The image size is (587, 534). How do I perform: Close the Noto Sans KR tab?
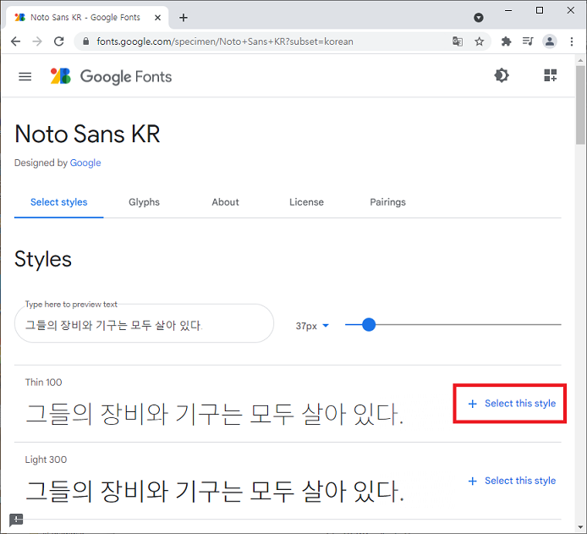[x=157, y=18]
